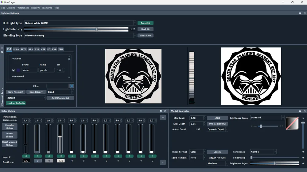Close the Model Geometry panel
This screenshot has width=307, height=172.
point(305,111)
